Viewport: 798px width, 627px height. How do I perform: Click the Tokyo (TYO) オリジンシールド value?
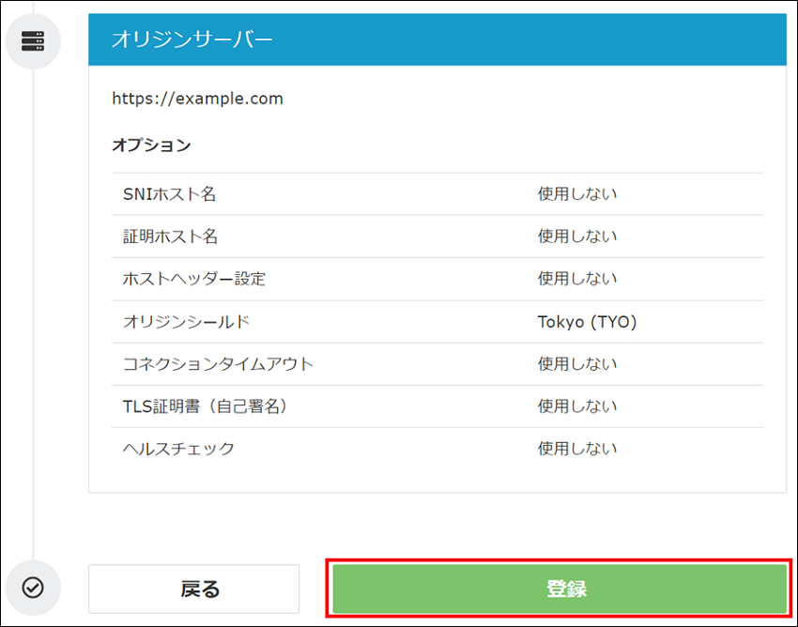585,320
